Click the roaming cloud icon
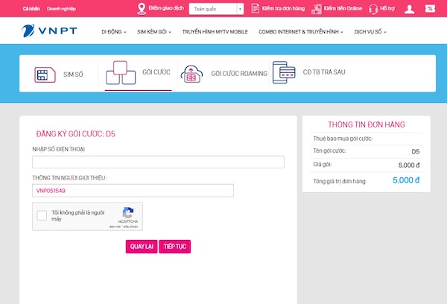Screen dimensions: 447x304 point(191,74)
